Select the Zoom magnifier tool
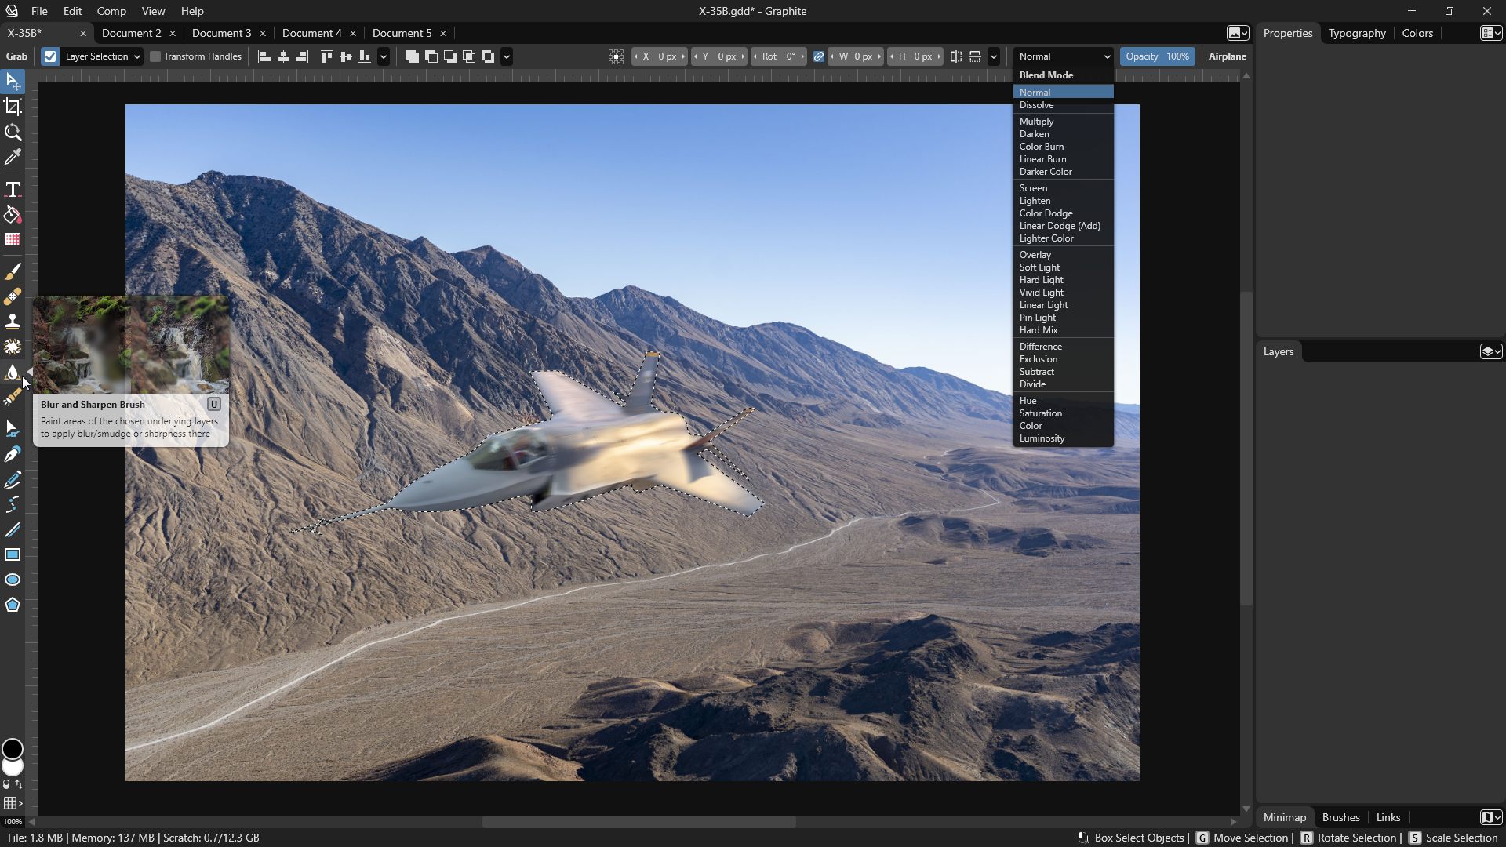The image size is (1506, 847). [x=13, y=133]
